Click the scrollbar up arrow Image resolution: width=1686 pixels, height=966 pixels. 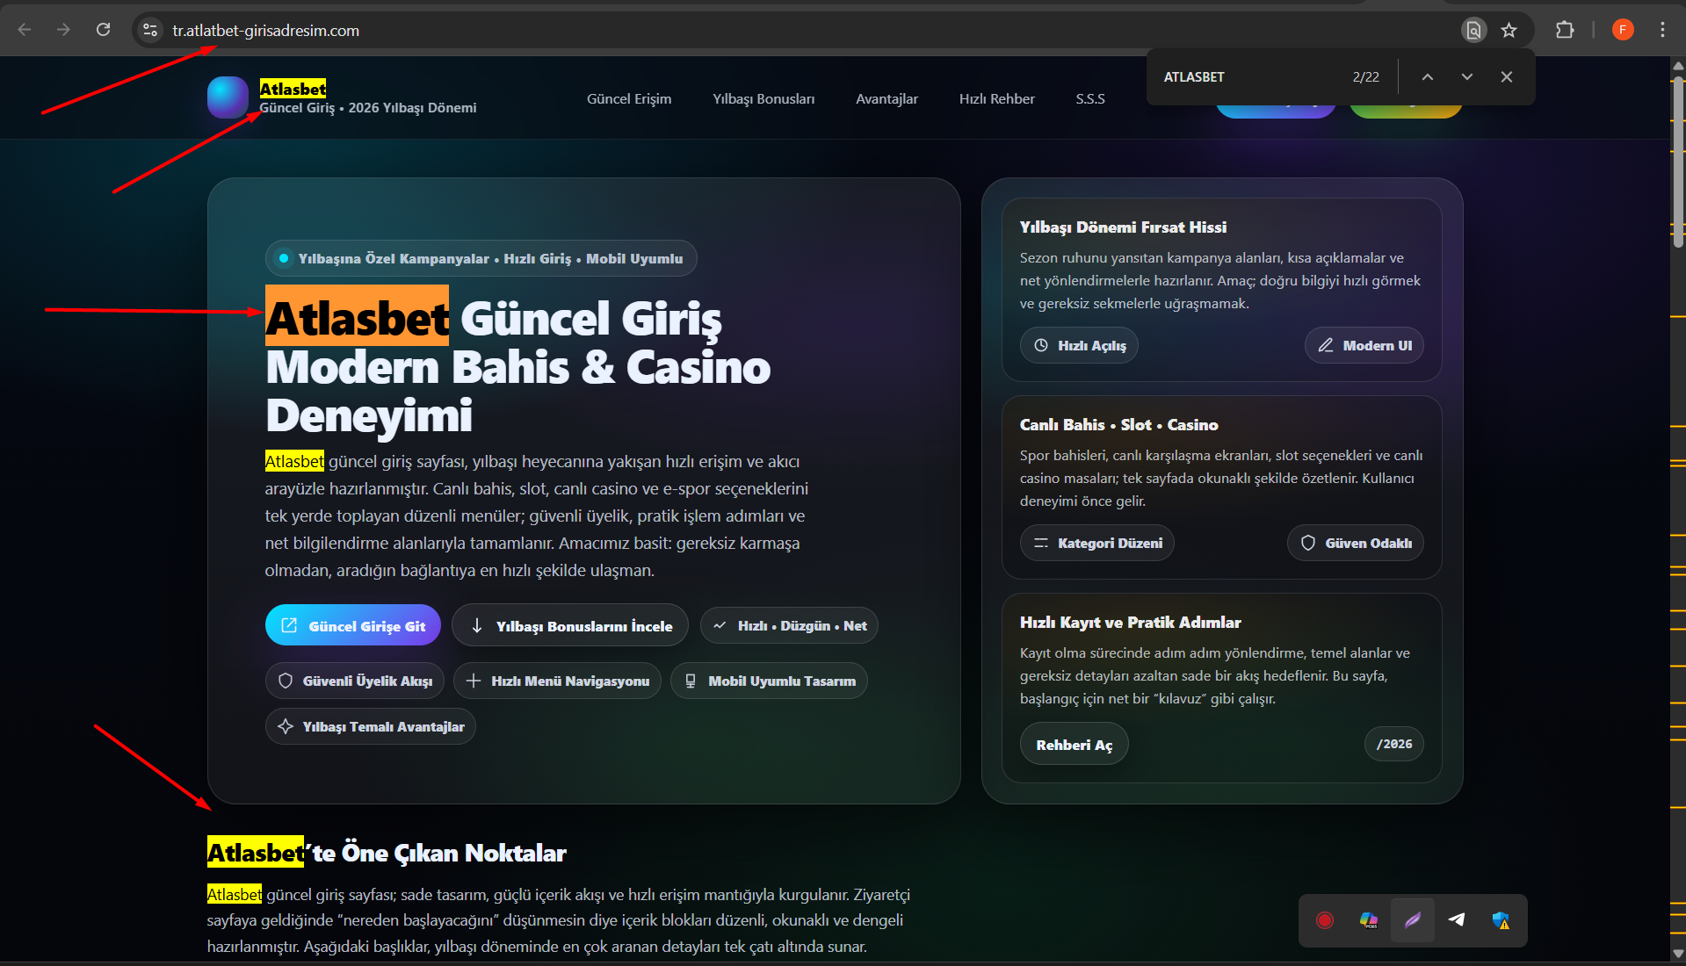pyautogui.click(x=1678, y=66)
